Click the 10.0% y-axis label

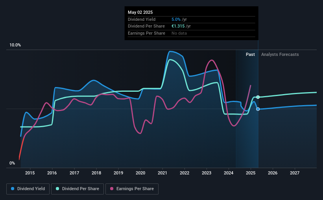(x=15, y=45)
